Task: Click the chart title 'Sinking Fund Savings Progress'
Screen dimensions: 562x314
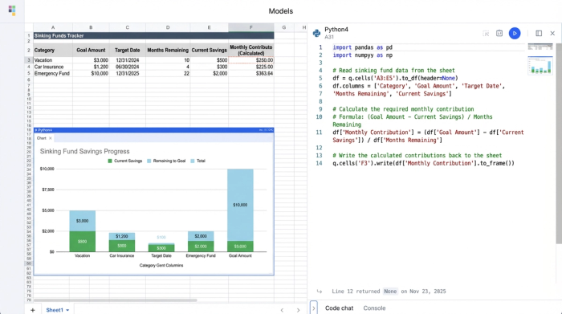Action: [x=84, y=151]
